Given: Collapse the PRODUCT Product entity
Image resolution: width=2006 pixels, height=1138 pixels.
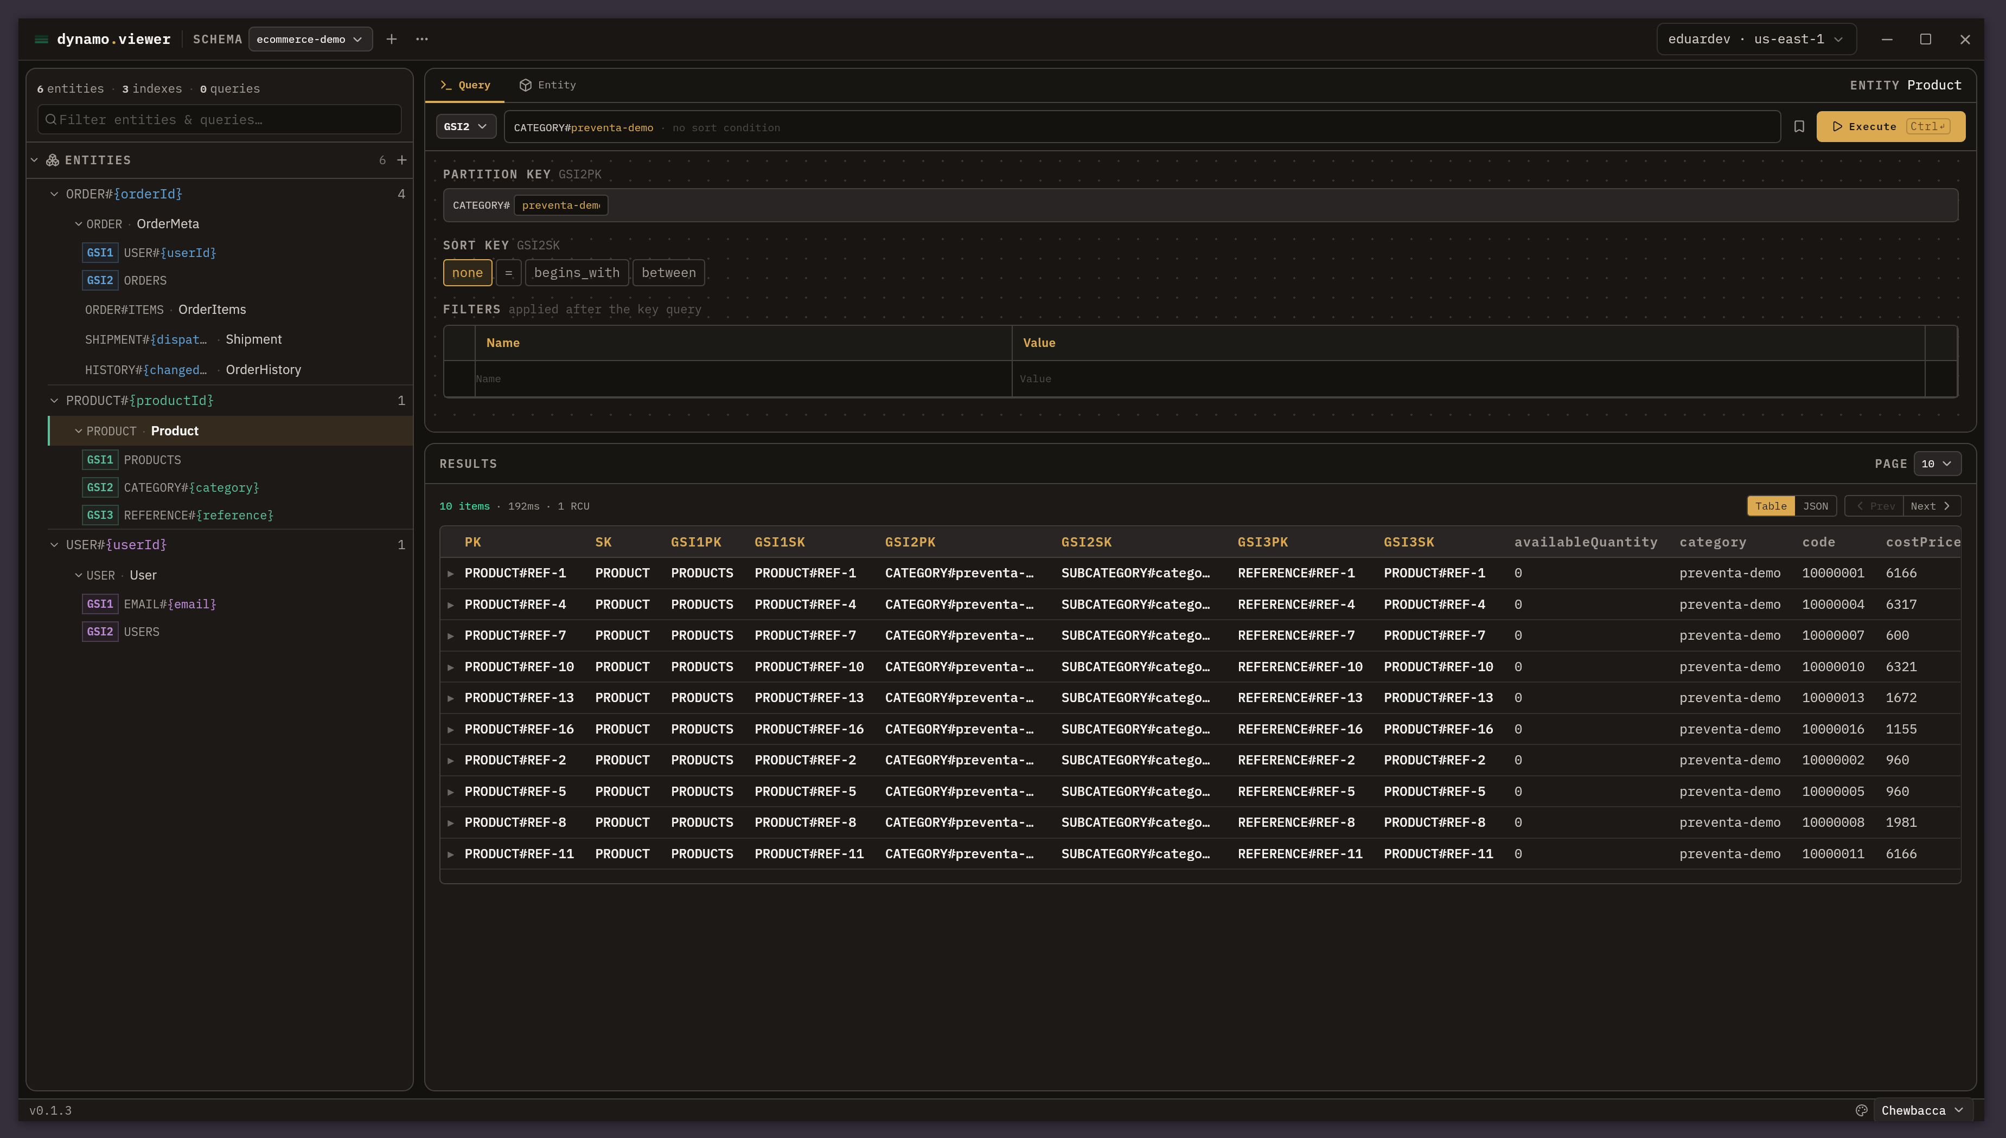Looking at the screenshot, I should click(78, 432).
